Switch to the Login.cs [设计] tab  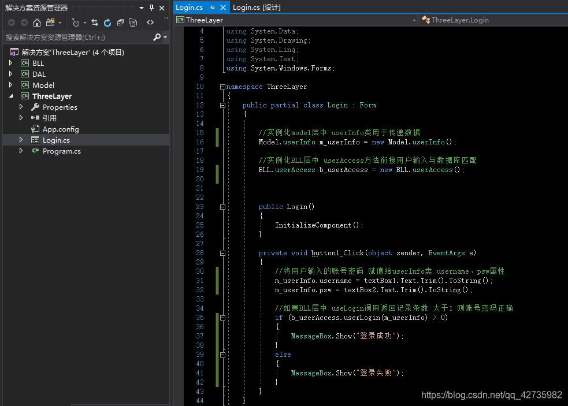(257, 8)
